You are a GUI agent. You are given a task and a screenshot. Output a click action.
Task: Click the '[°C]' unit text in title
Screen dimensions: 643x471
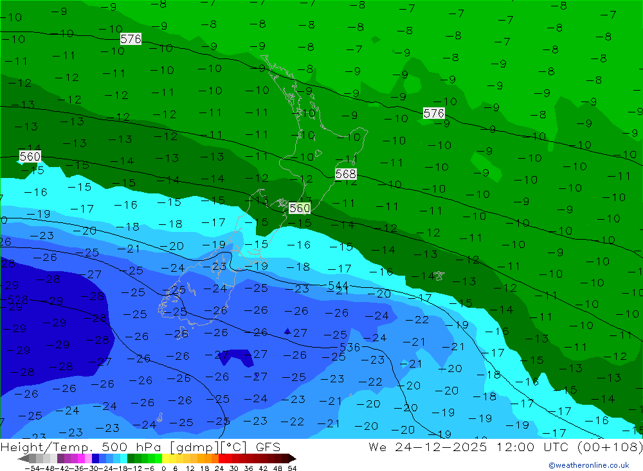(x=234, y=447)
